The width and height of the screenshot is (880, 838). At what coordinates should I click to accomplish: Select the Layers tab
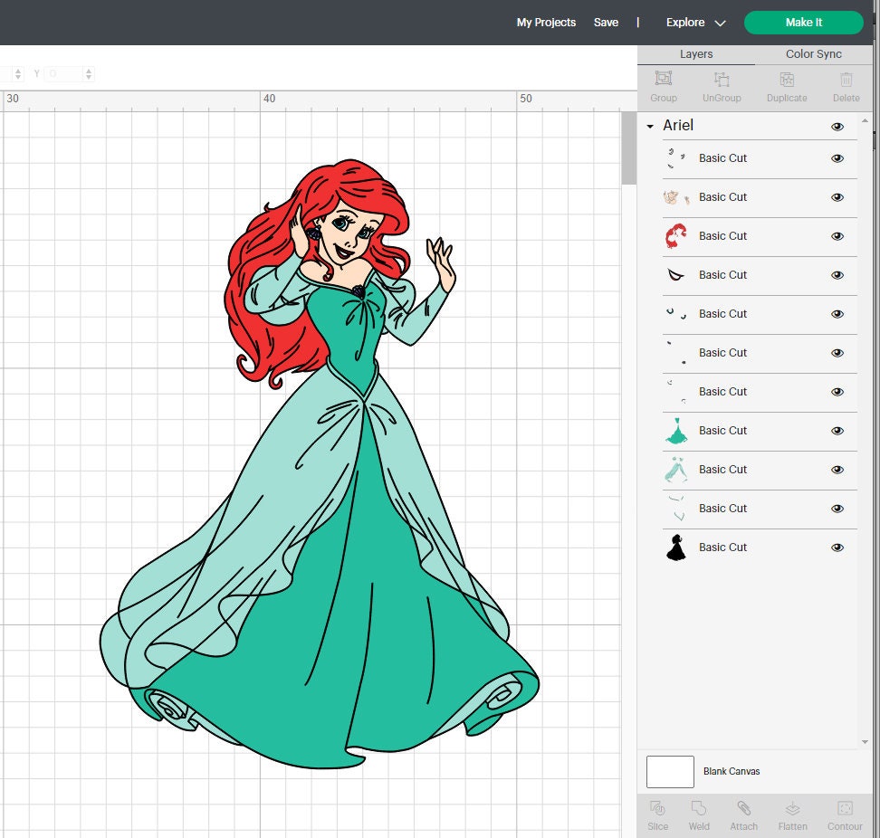coord(696,54)
